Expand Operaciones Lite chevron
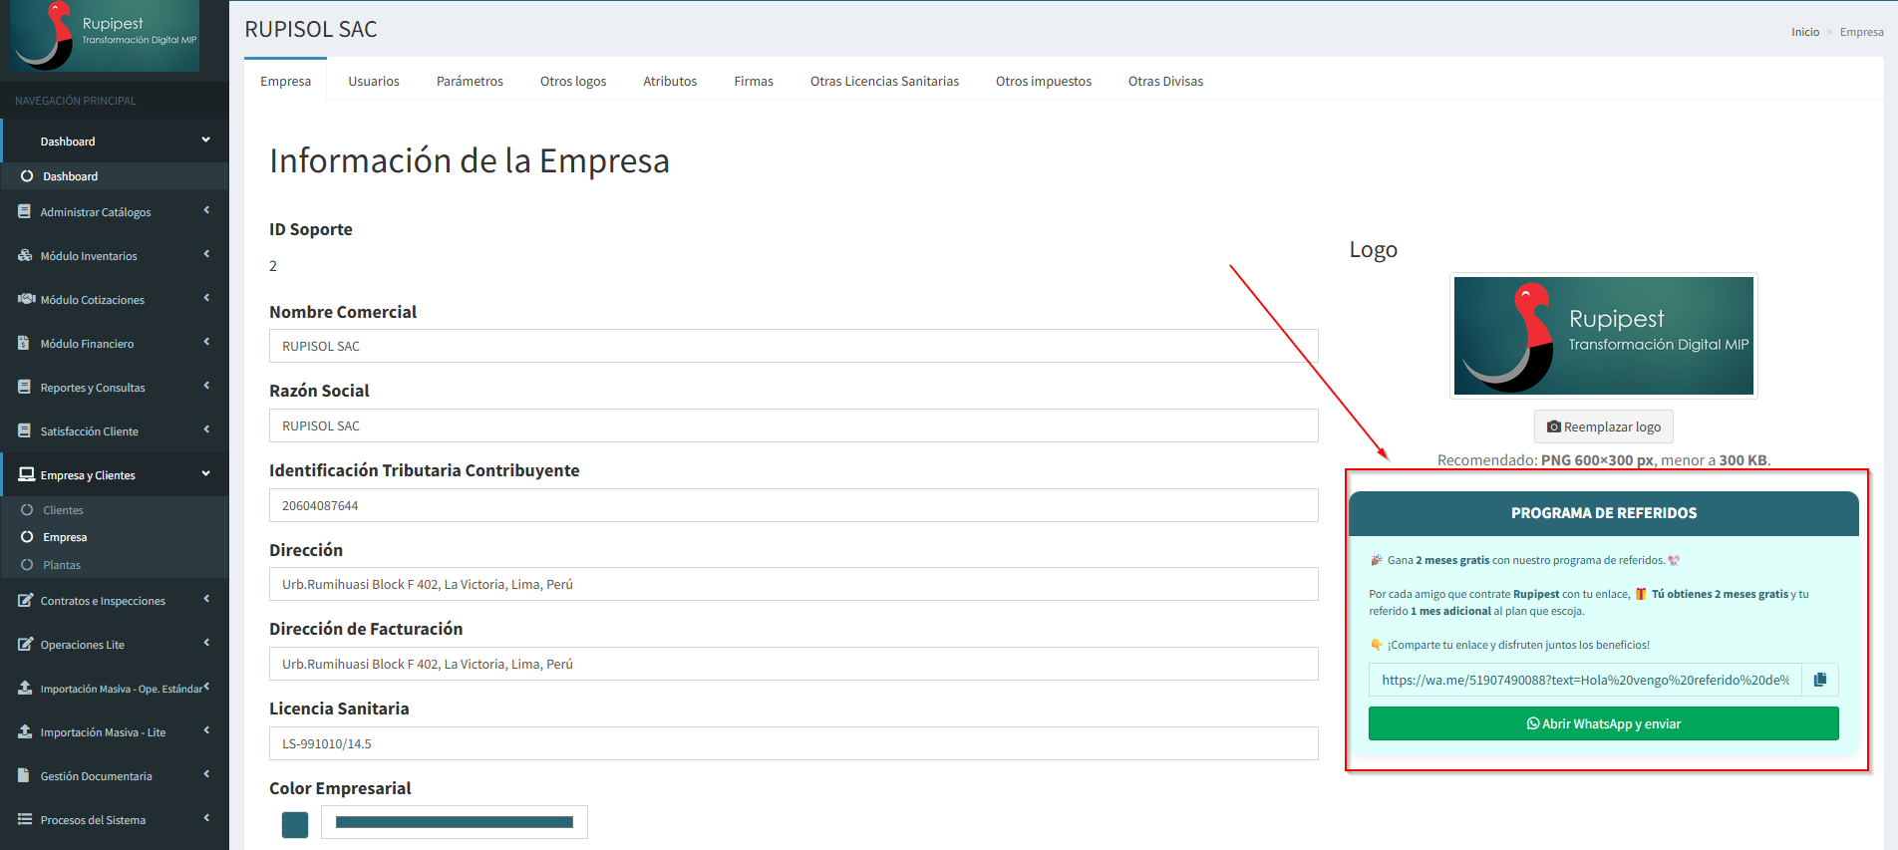The width and height of the screenshot is (1898, 850). tap(206, 643)
